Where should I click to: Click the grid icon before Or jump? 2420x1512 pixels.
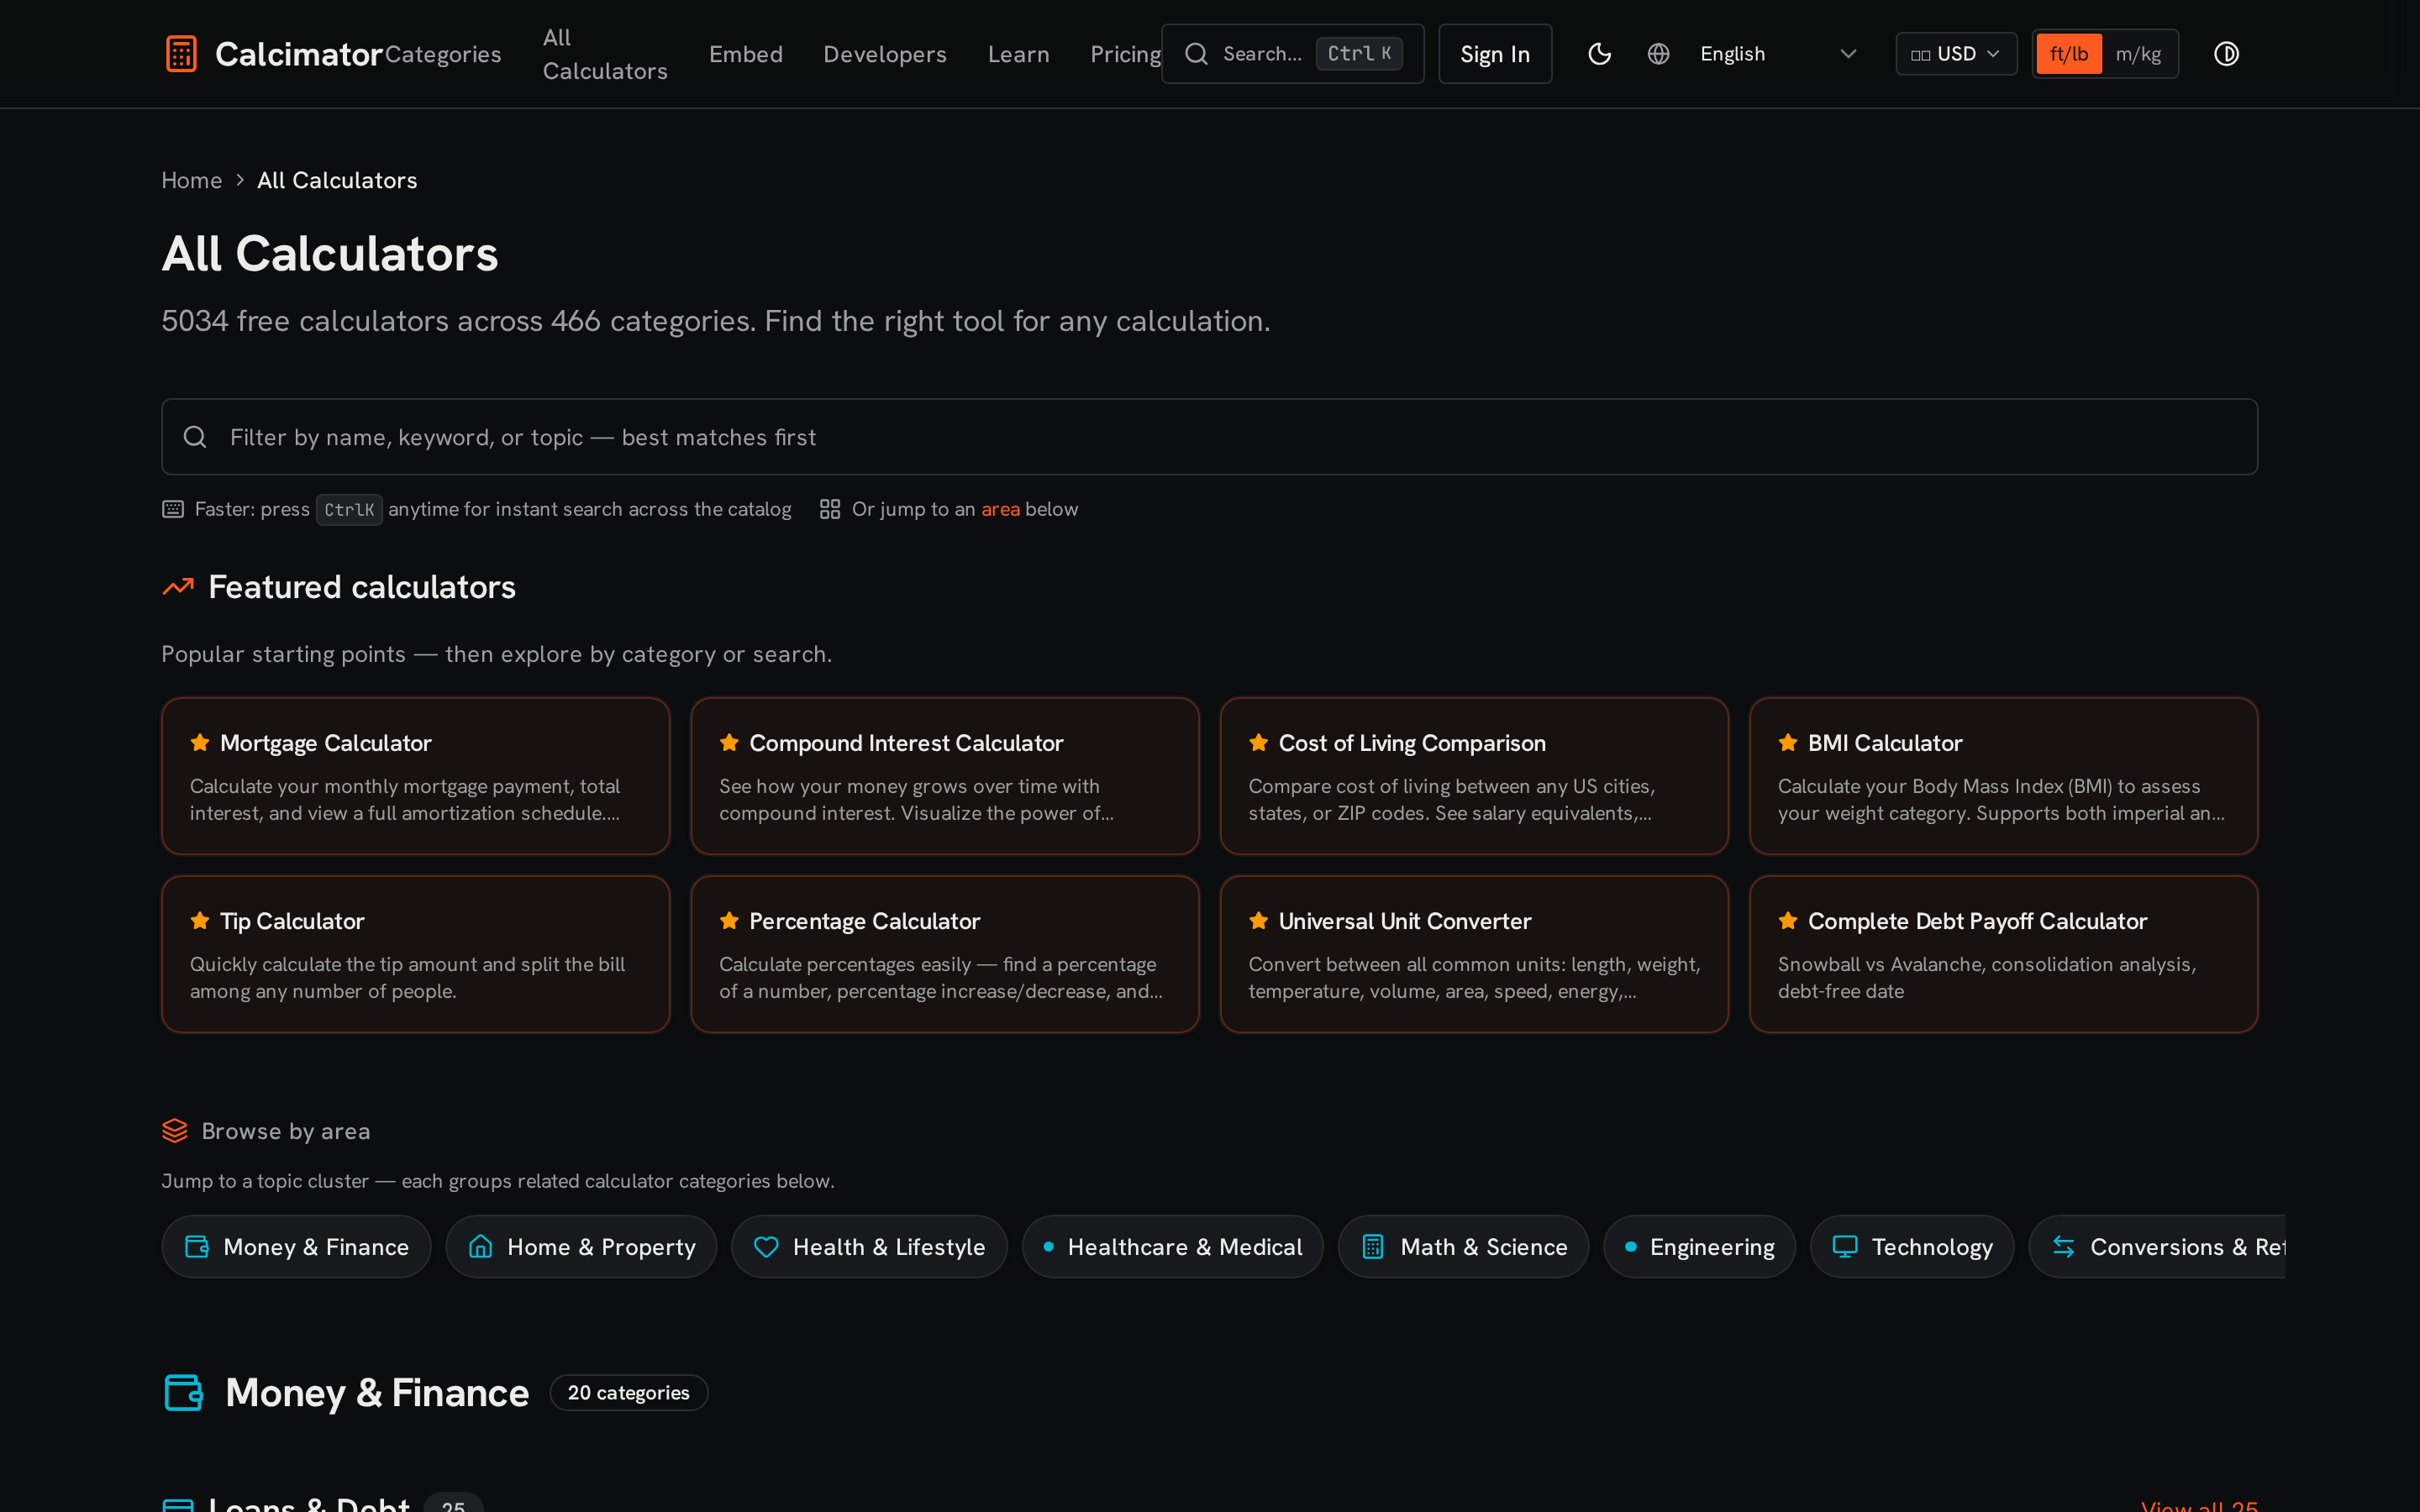[x=830, y=509]
